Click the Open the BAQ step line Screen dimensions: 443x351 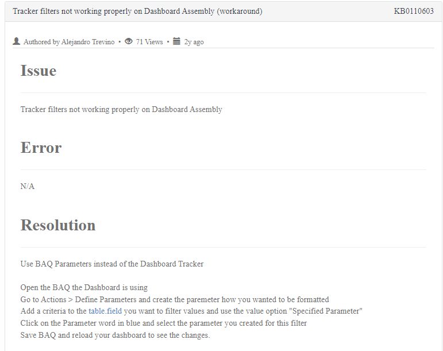click(84, 287)
